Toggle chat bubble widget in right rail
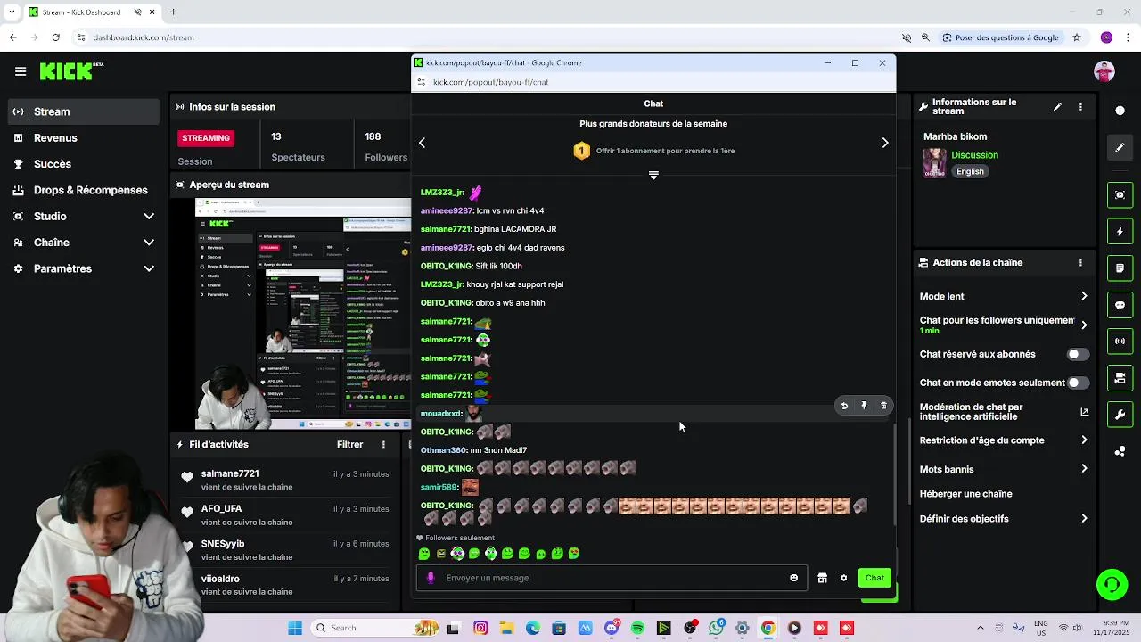The height and width of the screenshot is (642, 1141). (1120, 305)
